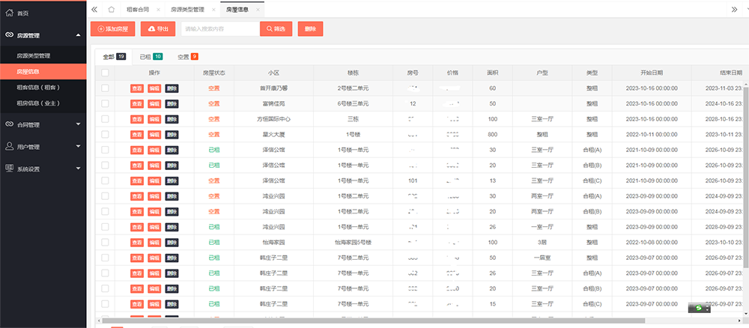The width and height of the screenshot is (749, 328).
Task: Click the 用户管理 person icon in sidebar
Action: click(x=9, y=147)
